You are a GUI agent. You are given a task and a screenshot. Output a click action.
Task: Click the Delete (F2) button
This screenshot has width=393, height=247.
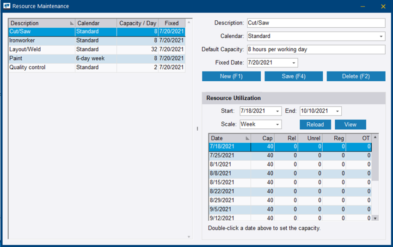[356, 76]
